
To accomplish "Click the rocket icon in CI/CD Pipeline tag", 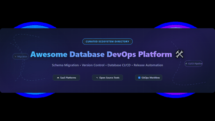I will tap(186, 64).
